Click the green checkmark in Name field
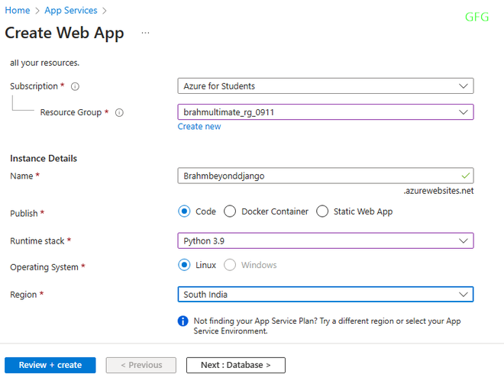Viewport: 504px width, 384px height. (465, 176)
